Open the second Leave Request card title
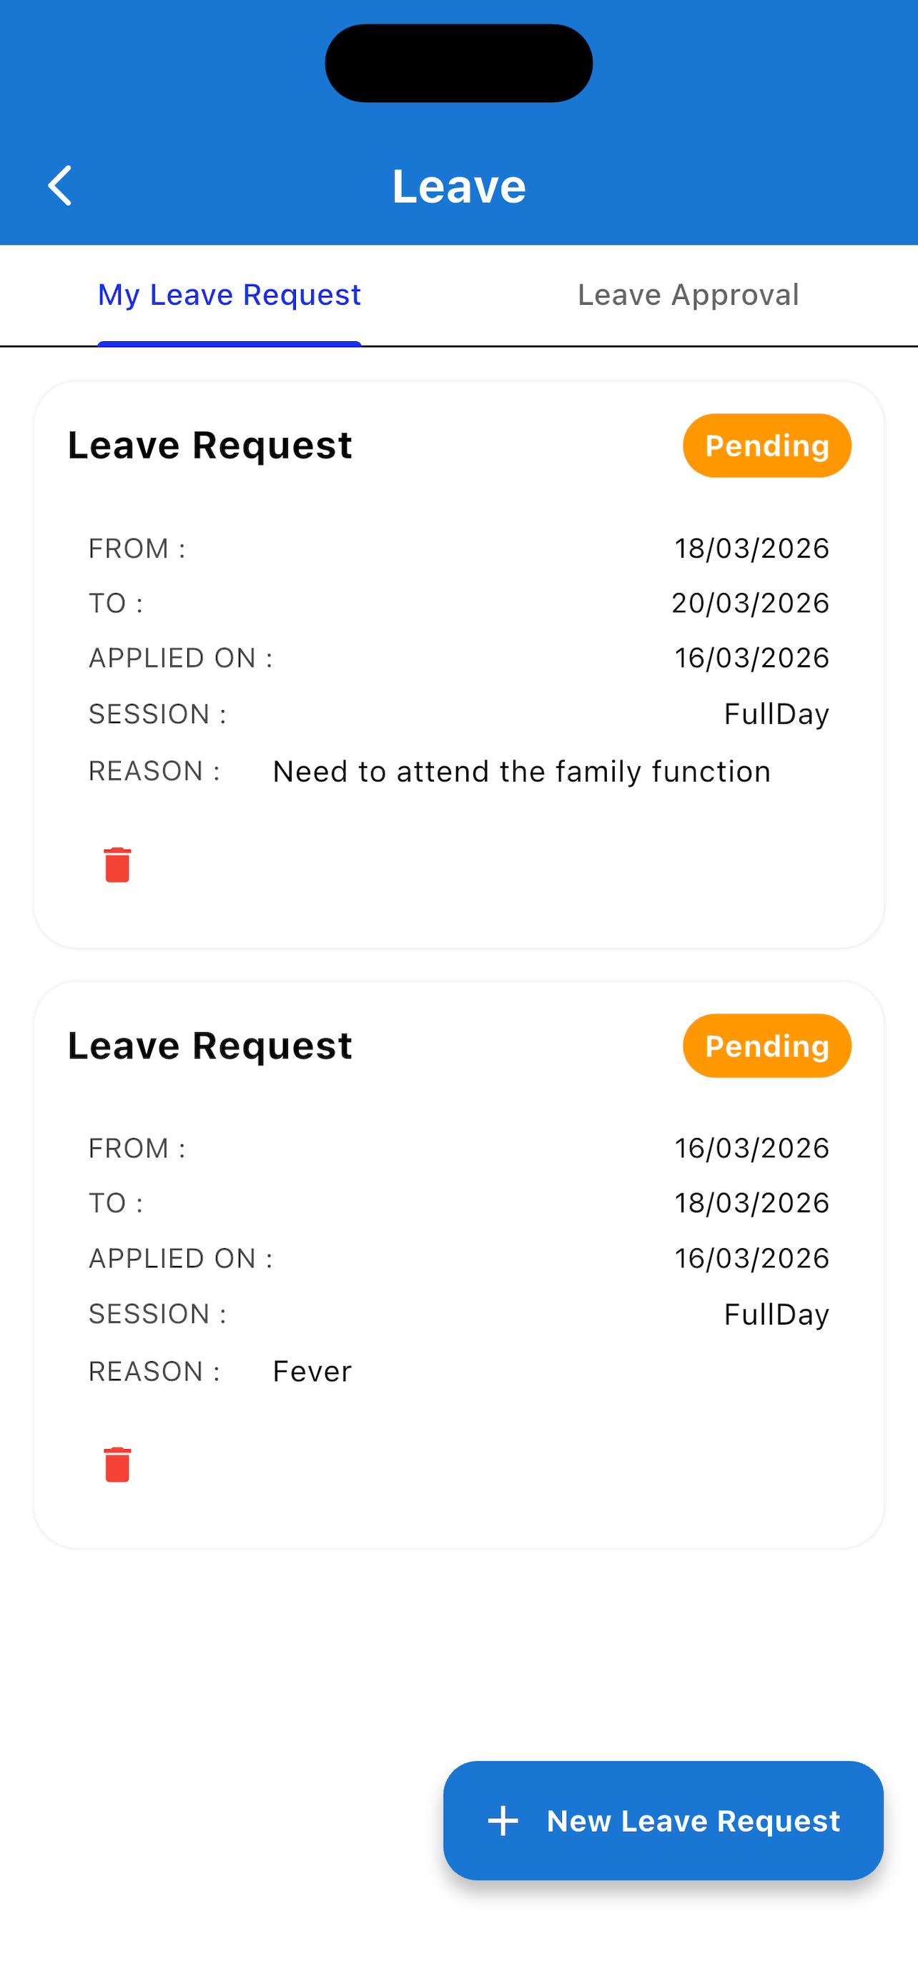918x1987 pixels. click(209, 1046)
